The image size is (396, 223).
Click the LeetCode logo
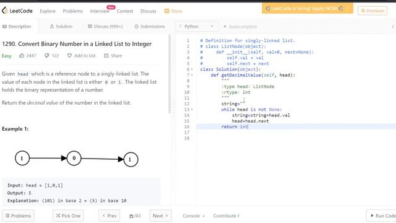(x=17, y=11)
